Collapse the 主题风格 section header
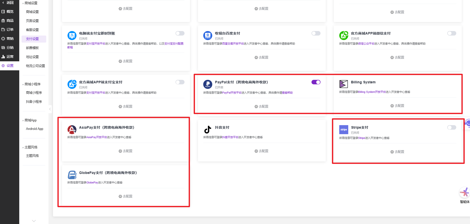This screenshot has width=470, height=224. (30, 147)
